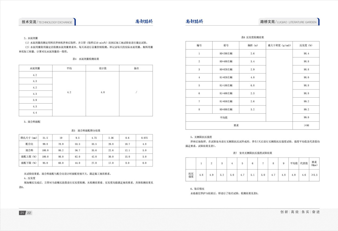The height and width of the screenshot is (231, 338).
Task: Click the 级配下限 (%) row label
Action: pos(29,163)
